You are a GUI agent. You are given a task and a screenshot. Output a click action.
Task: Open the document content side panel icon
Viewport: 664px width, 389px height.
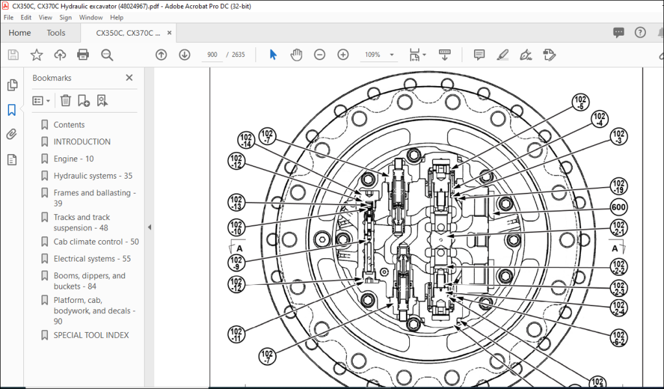[x=12, y=160]
